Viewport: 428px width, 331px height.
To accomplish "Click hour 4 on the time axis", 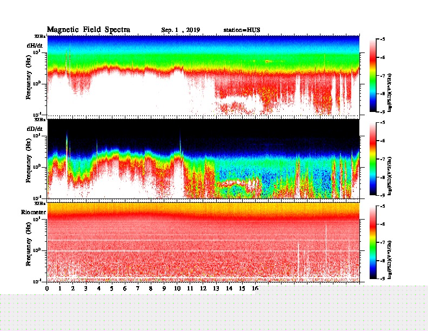I will coord(99,288).
